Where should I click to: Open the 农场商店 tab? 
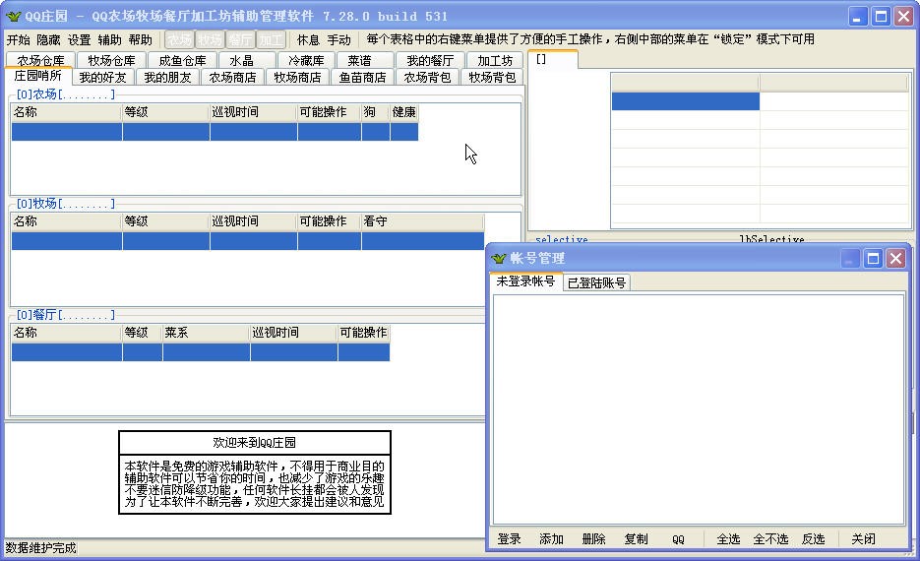[x=233, y=78]
